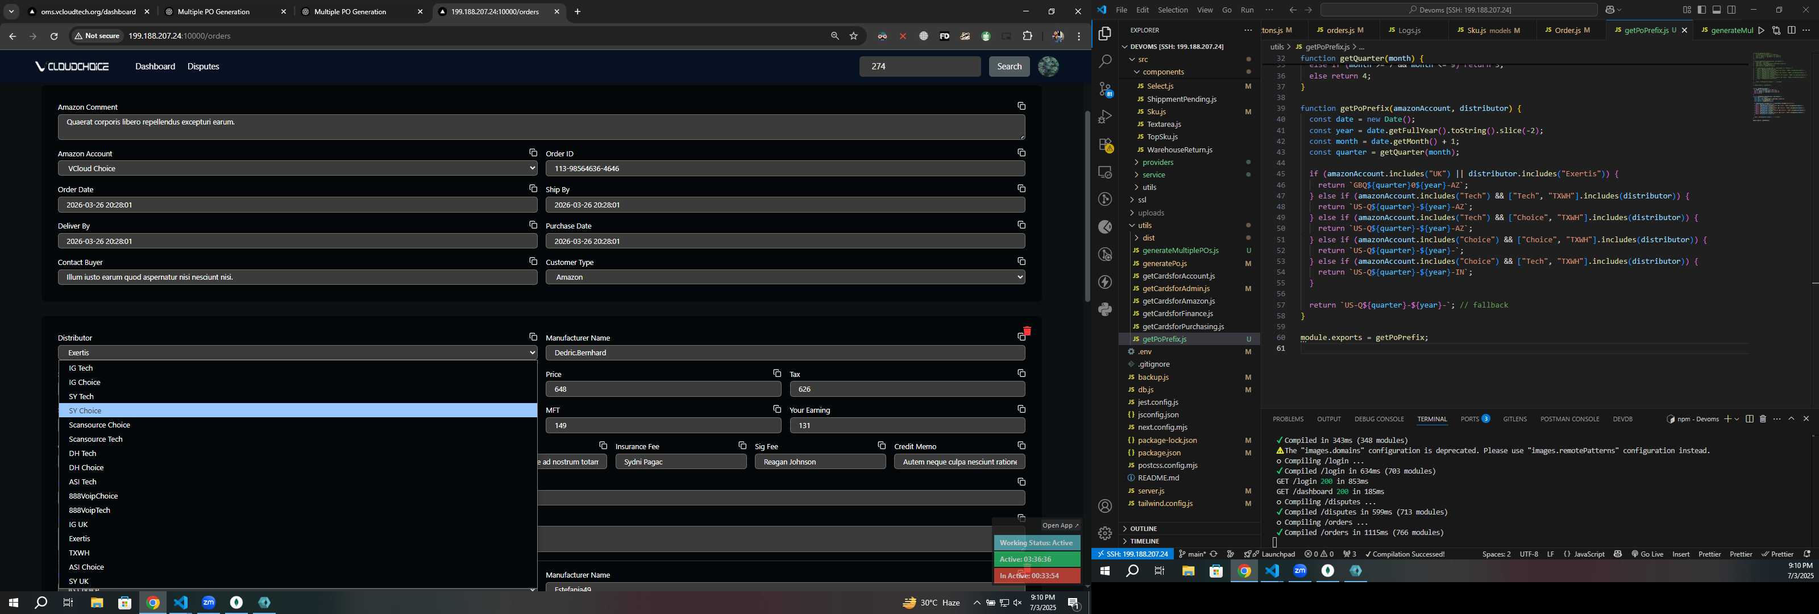Choose TXWH in Distributor list
The width and height of the screenshot is (1819, 614).
tap(297, 553)
